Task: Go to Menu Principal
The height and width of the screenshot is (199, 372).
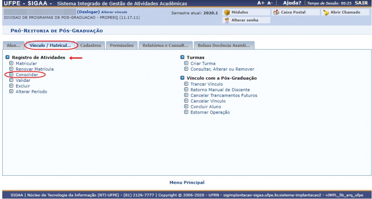Action: pyautogui.click(x=187, y=182)
